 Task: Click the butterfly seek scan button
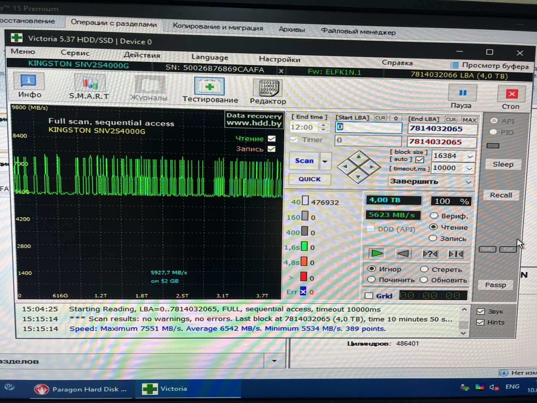click(456, 254)
